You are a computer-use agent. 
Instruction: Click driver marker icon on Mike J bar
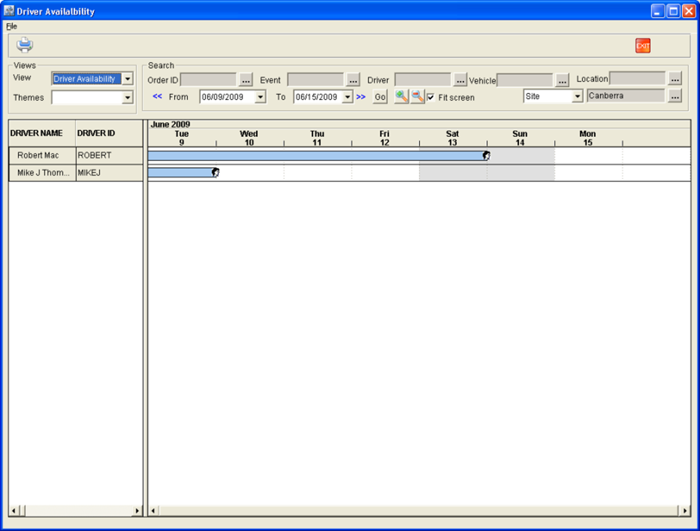[215, 173]
